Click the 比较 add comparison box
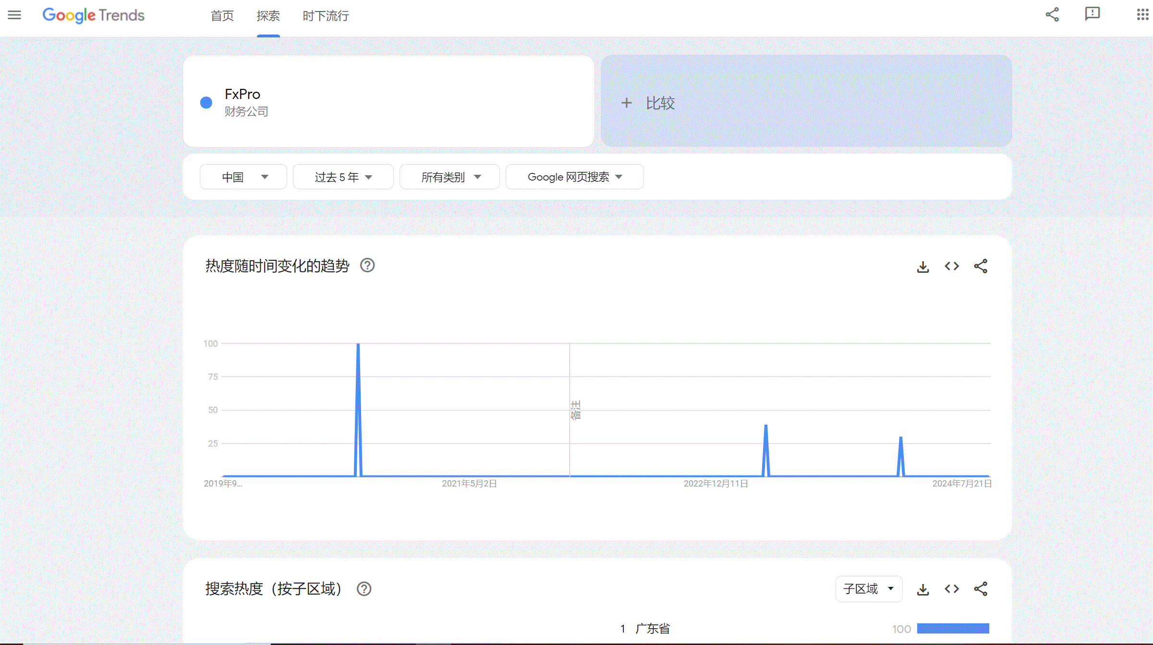This screenshot has height=645, width=1153. (x=806, y=101)
